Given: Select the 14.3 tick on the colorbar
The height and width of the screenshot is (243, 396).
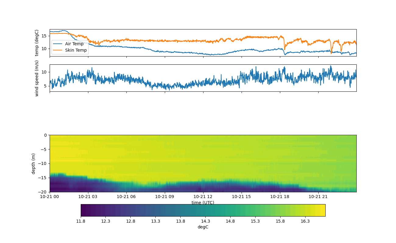Looking at the screenshot, I should (205, 221).
